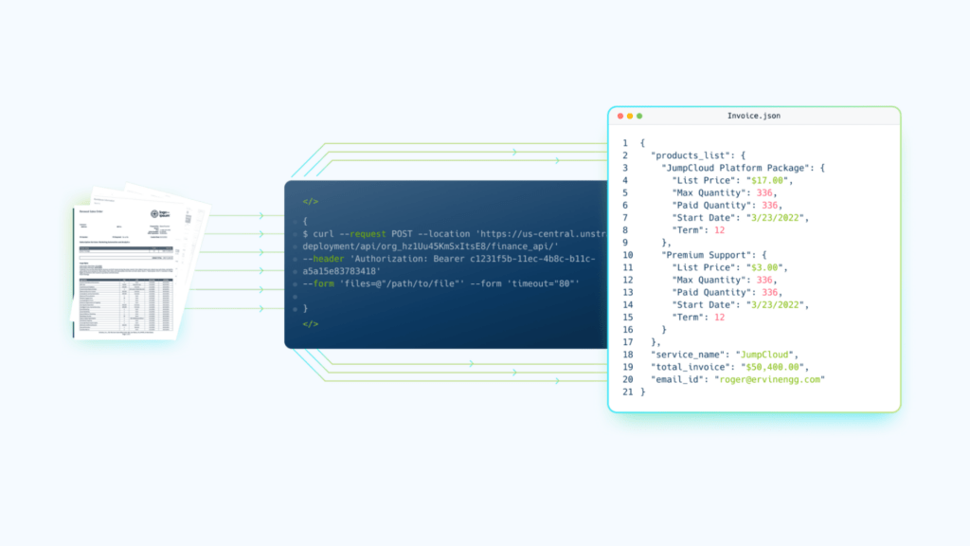Select the Invoice.json title in the window header
The image size is (970, 546).
[x=754, y=116]
